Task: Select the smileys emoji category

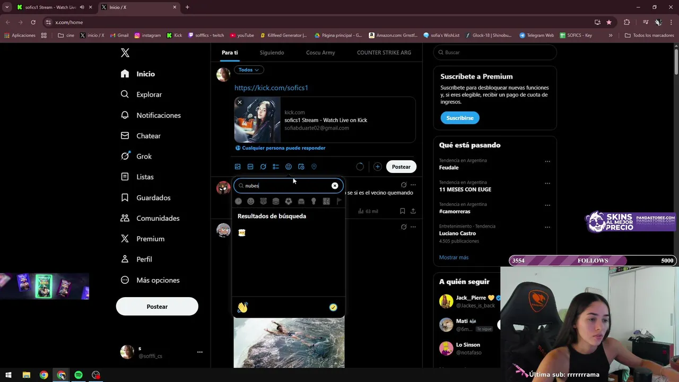Action: tap(250, 201)
